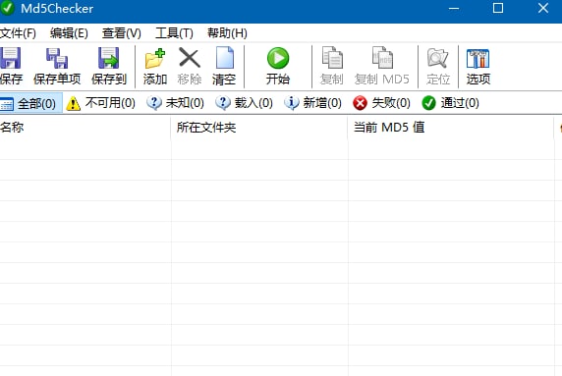Click the 复制 (Copy) toolbar icon
This screenshot has width=562, height=376.
(x=332, y=57)
